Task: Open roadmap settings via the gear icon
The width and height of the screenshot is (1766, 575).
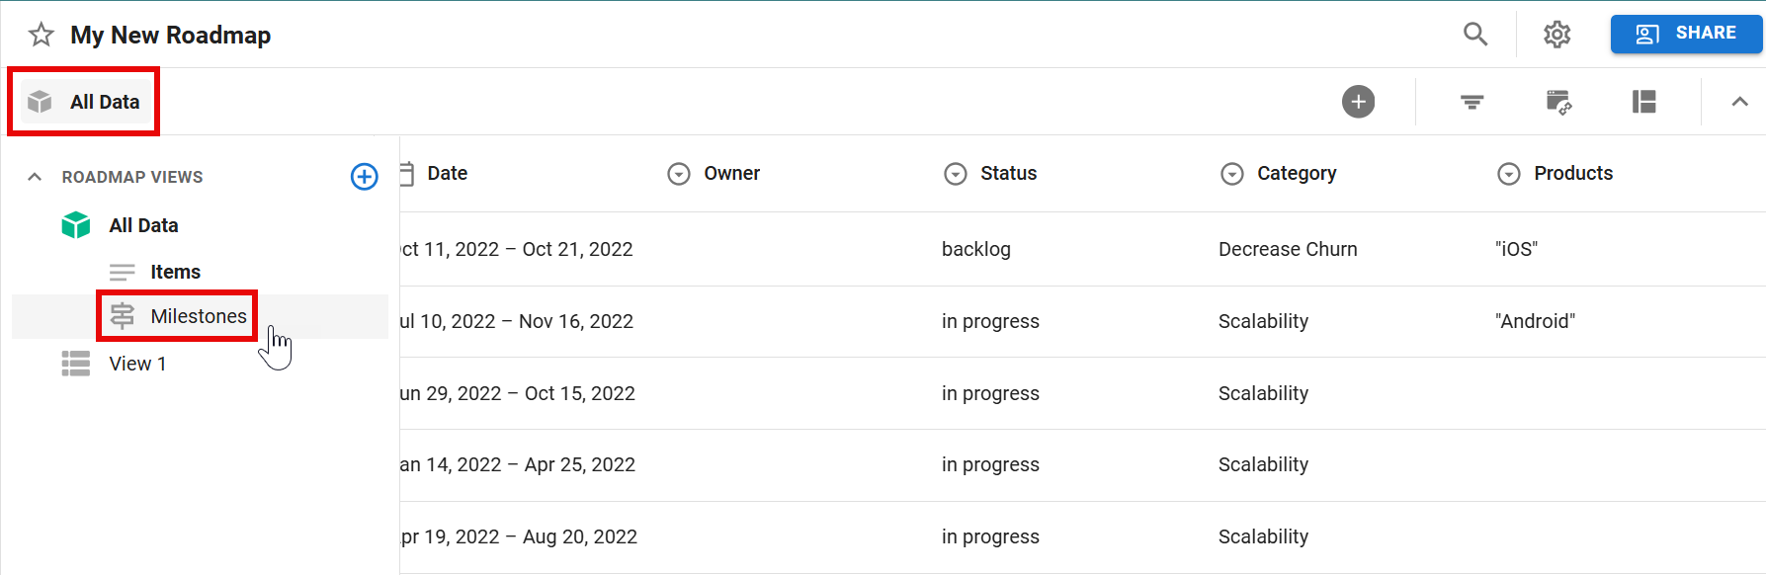Action: pos(1556,34)
